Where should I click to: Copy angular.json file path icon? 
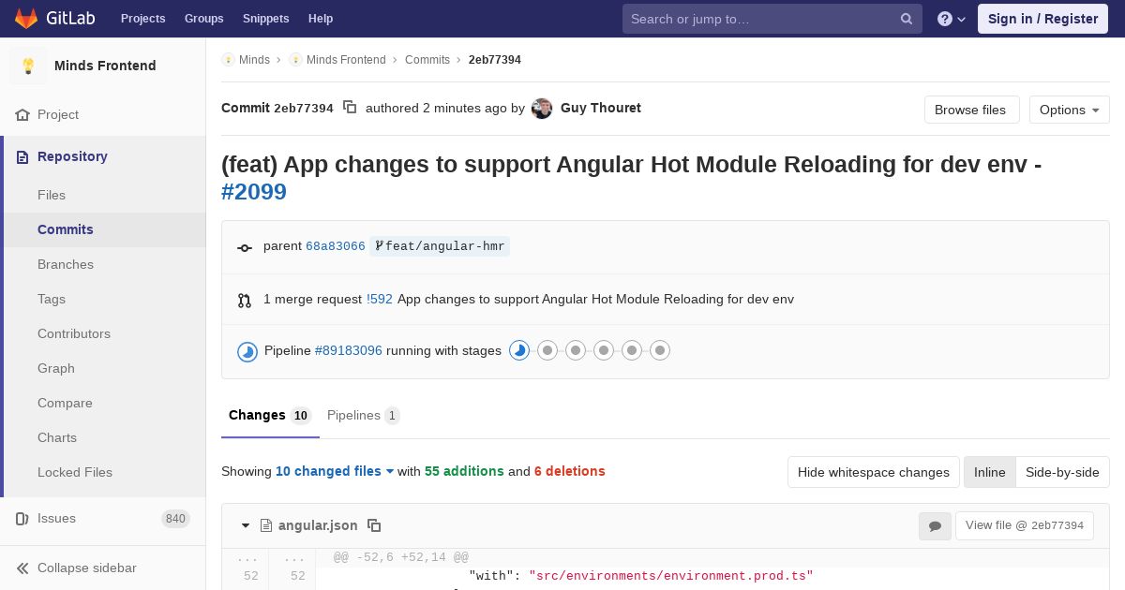click(x=374, y=526)
